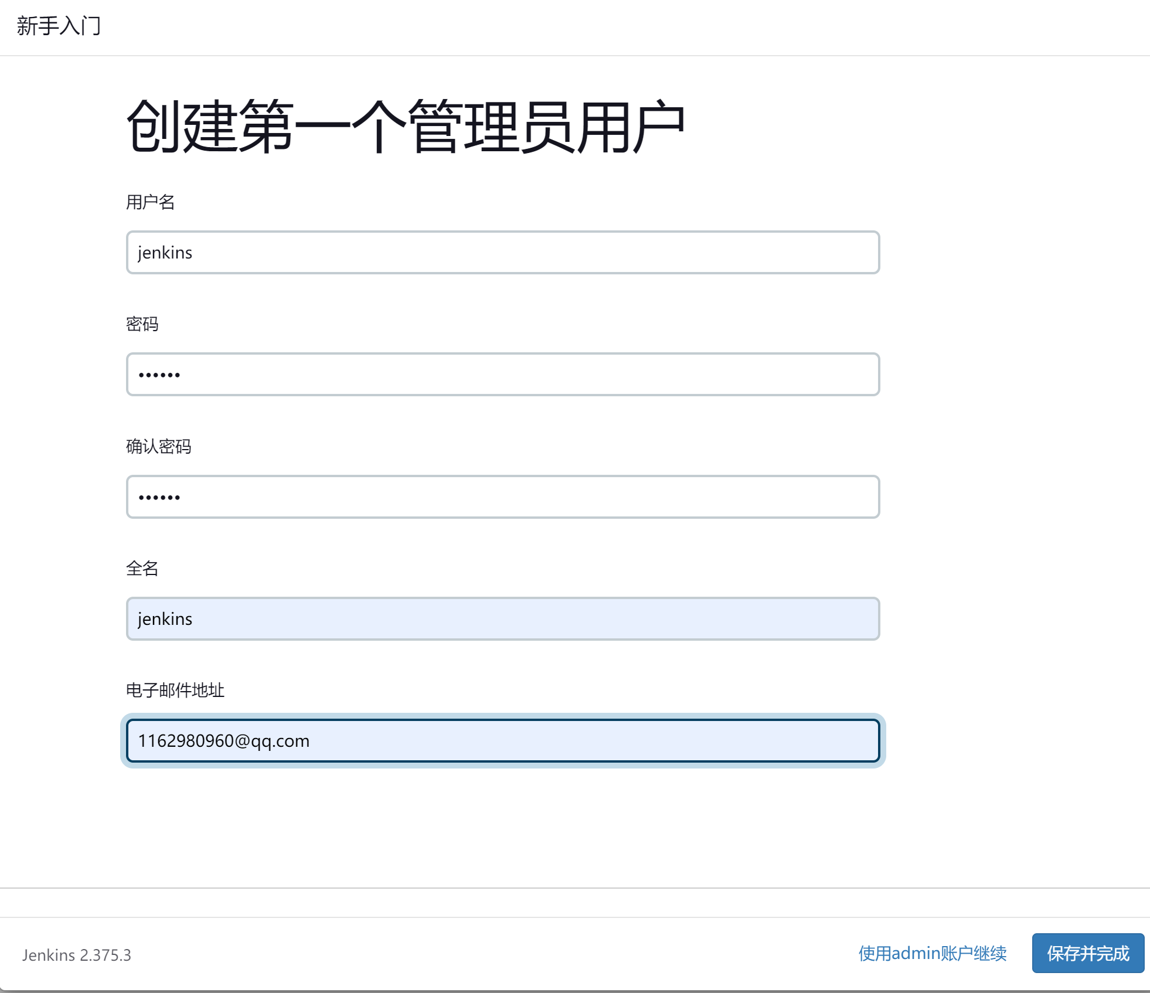Click the 电子邮件地址 label

pos(175,691)
